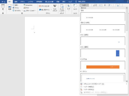This screenshot has width=129, height=96.
Task: Click the greeting text (あいさつ文) icon
Action: coord(95,5)
